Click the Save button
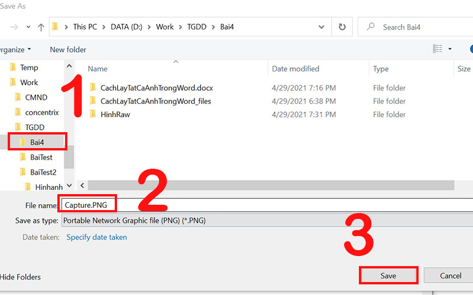473x295 pixels. click(x=388, y=276)
